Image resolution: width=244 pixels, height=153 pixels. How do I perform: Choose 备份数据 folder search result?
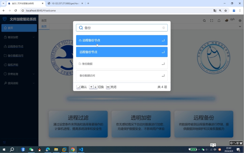tap(121, 64)
